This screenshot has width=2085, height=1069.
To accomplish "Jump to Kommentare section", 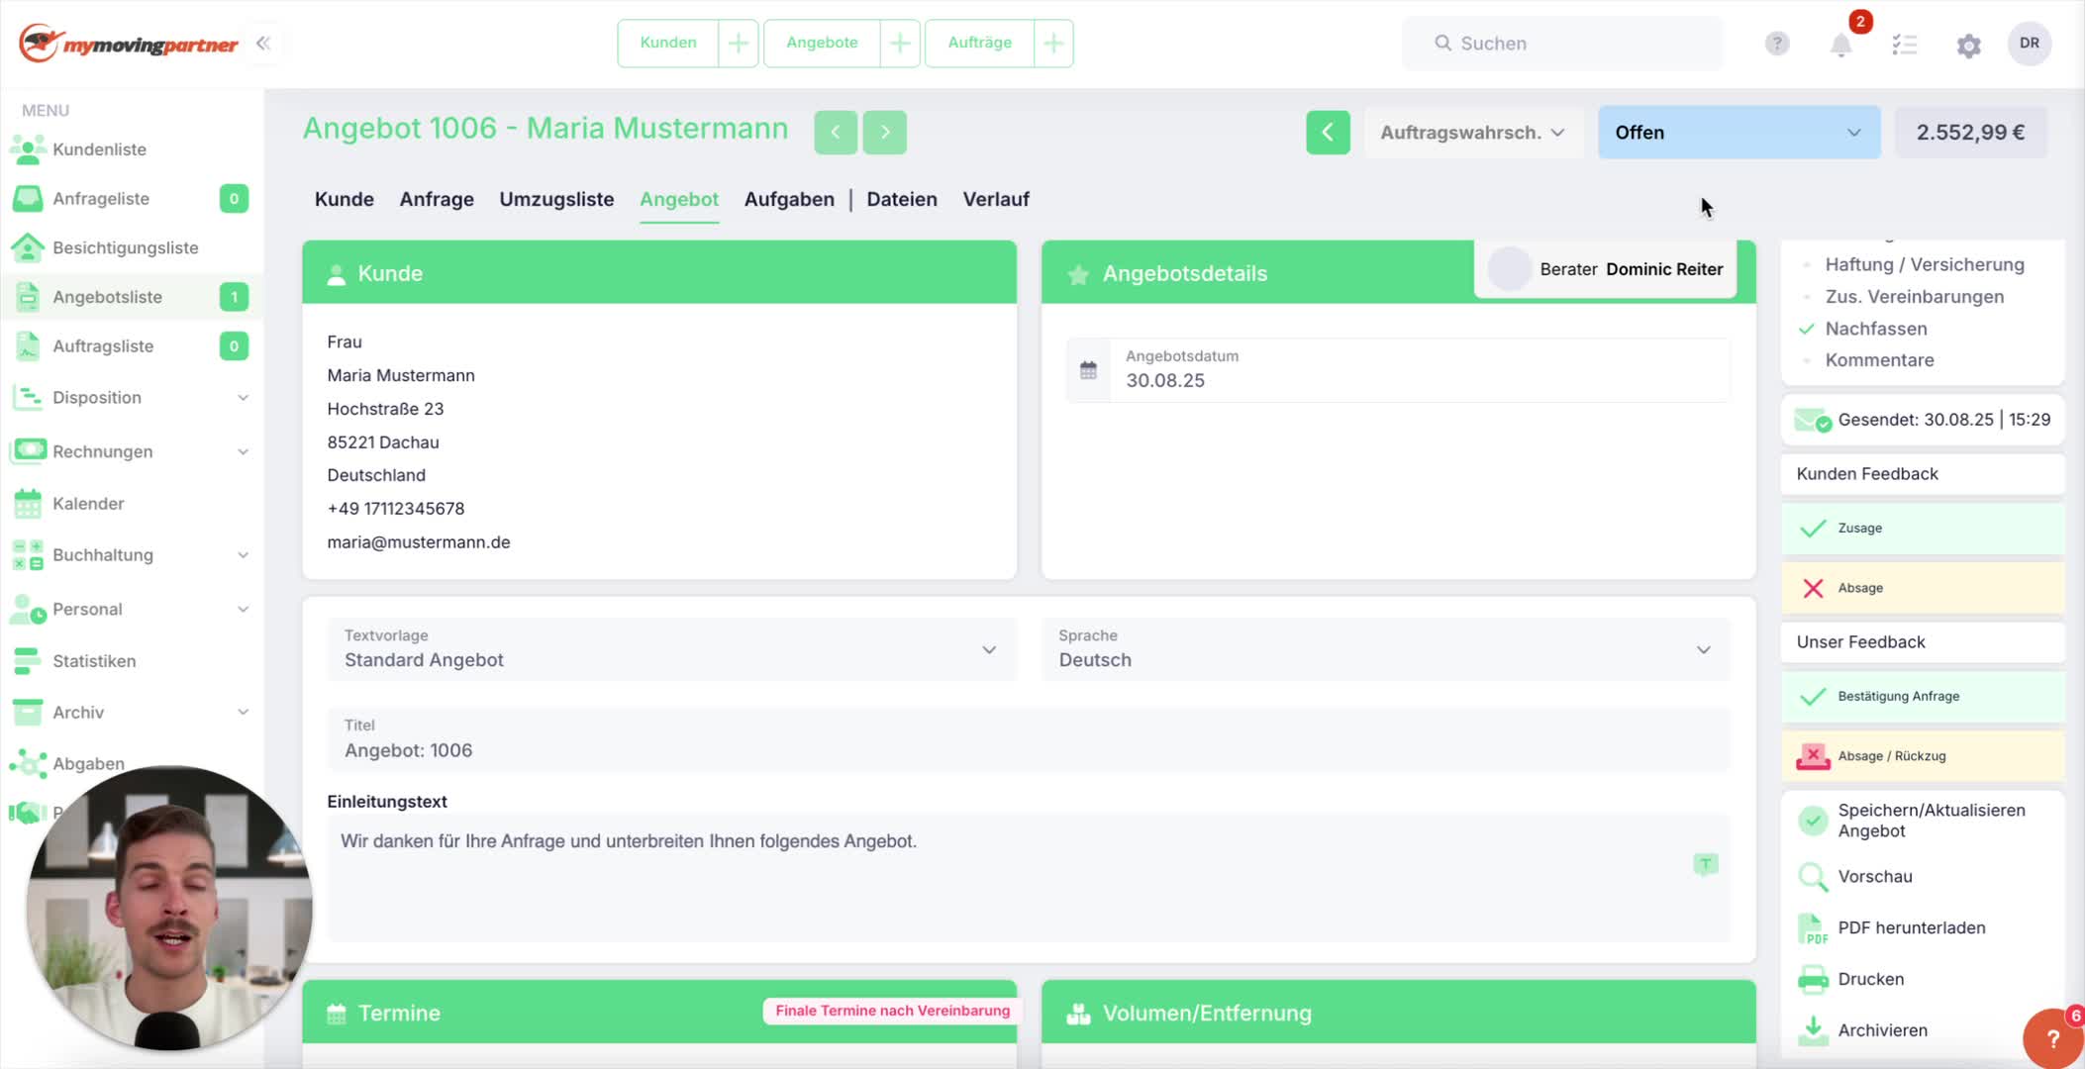I will pos(1879,360).
